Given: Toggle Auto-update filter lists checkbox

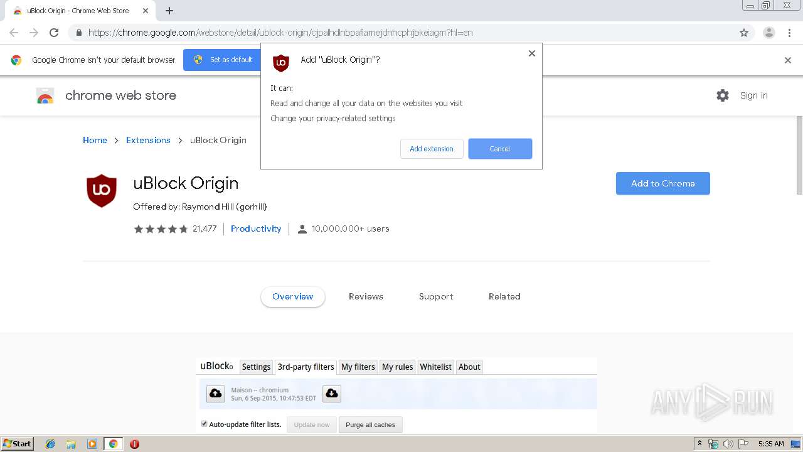Looking at the screenshot, I should point(204,424).
